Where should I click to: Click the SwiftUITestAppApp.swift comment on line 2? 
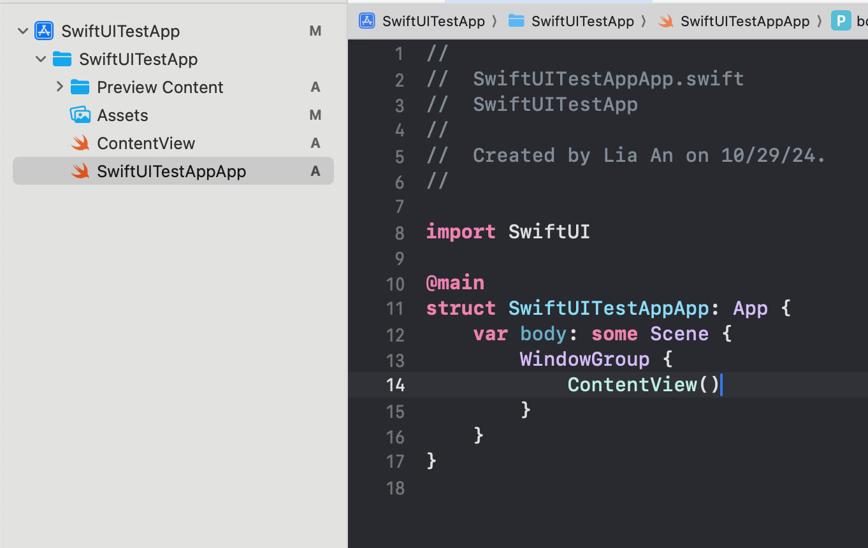pos(609,78)
